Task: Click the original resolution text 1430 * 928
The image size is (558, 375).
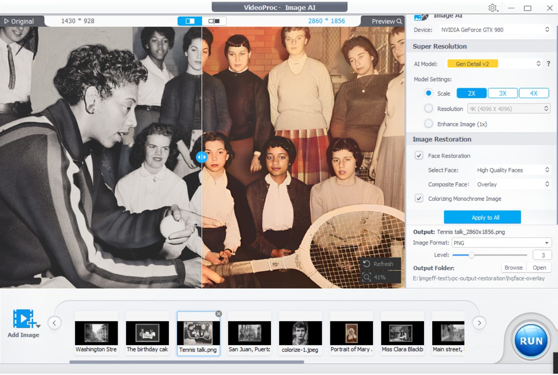Action: (78, 21)
